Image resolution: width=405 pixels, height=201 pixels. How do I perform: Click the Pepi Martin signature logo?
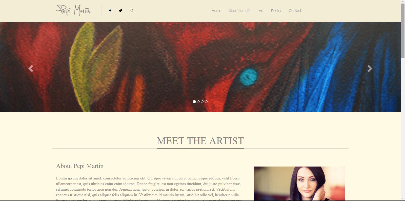[73, 10]
